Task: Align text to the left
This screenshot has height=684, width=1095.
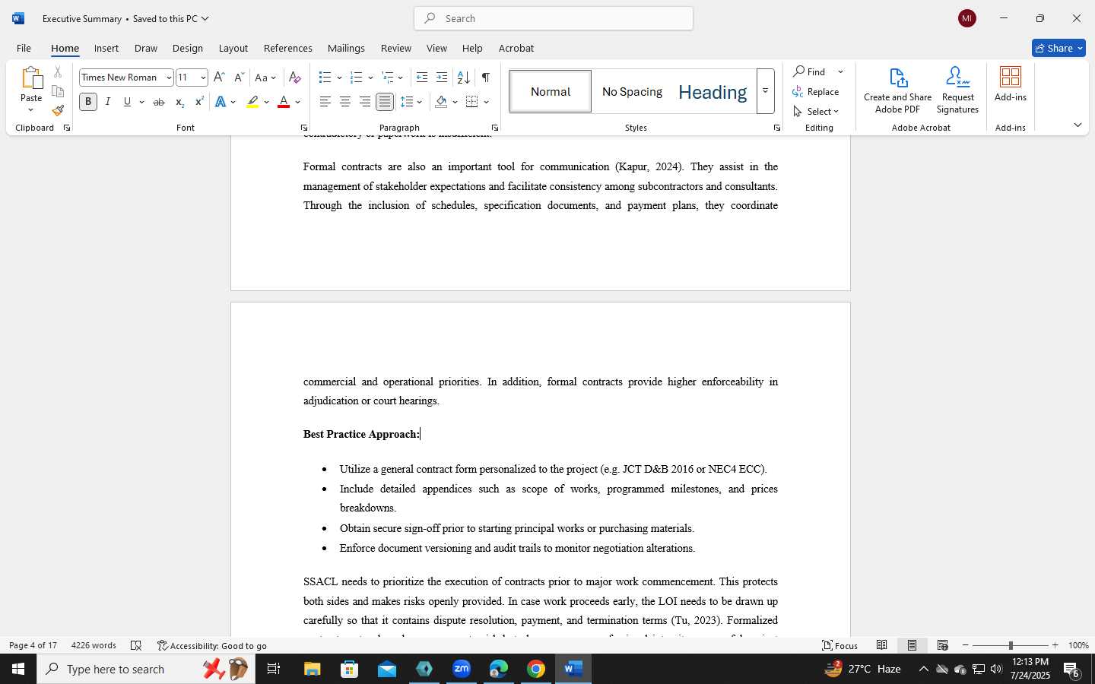Action: coord(325,102)
